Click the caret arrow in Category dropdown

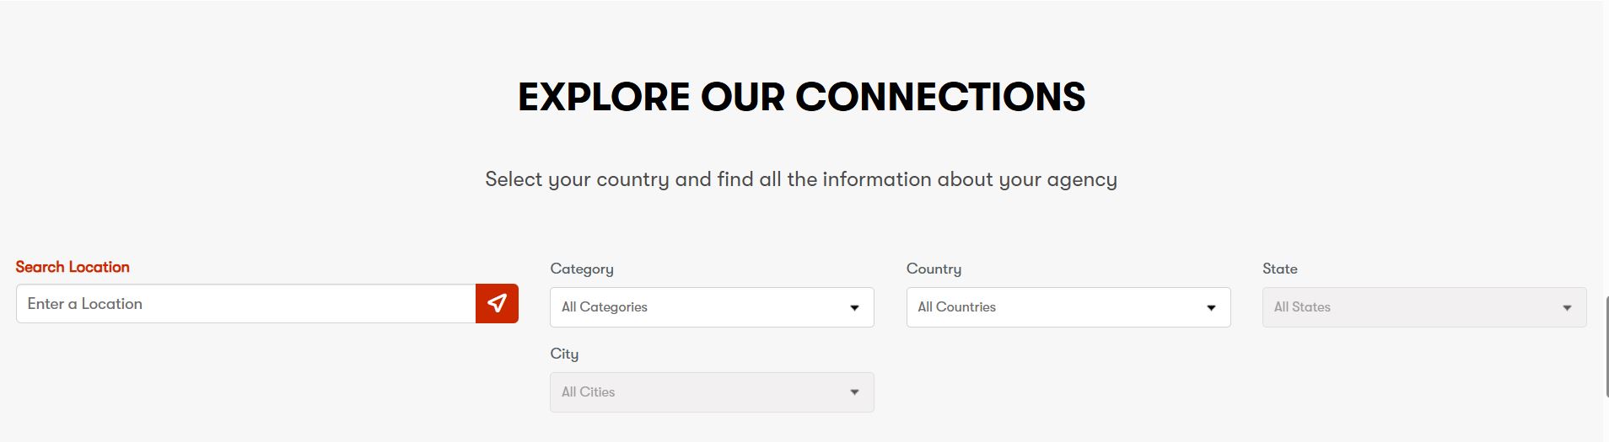pos(854,308)
